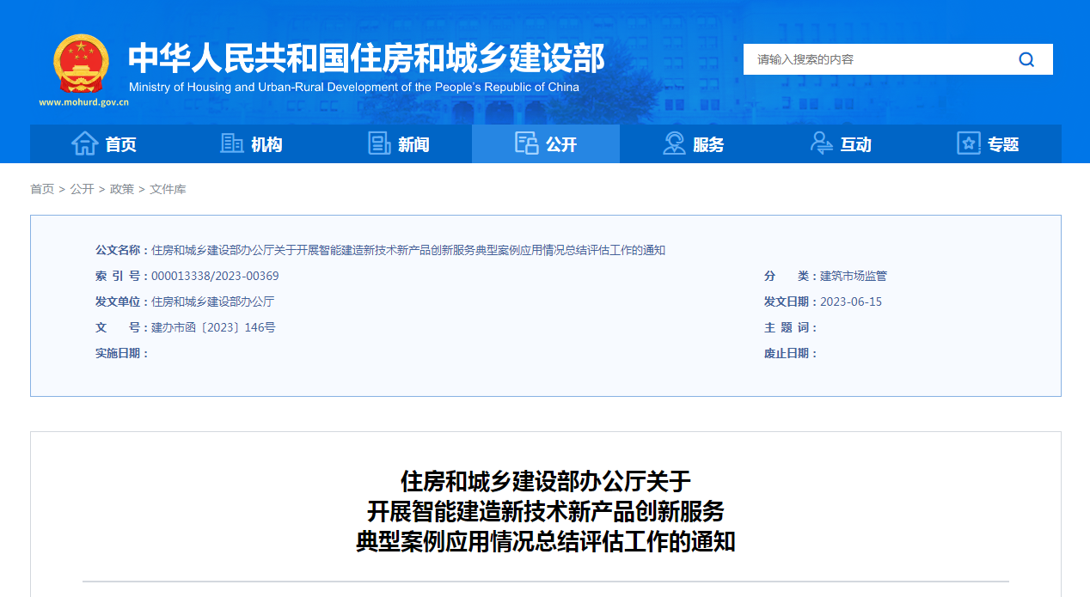Click the heading line 典型案例应用情况总结评估工作的通知
The width and height of the screenshot is (1090, 597).
click(546, 542)
